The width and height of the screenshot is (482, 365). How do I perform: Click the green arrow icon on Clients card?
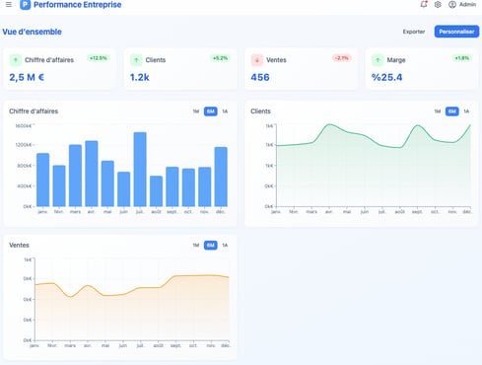pos(136,60)
